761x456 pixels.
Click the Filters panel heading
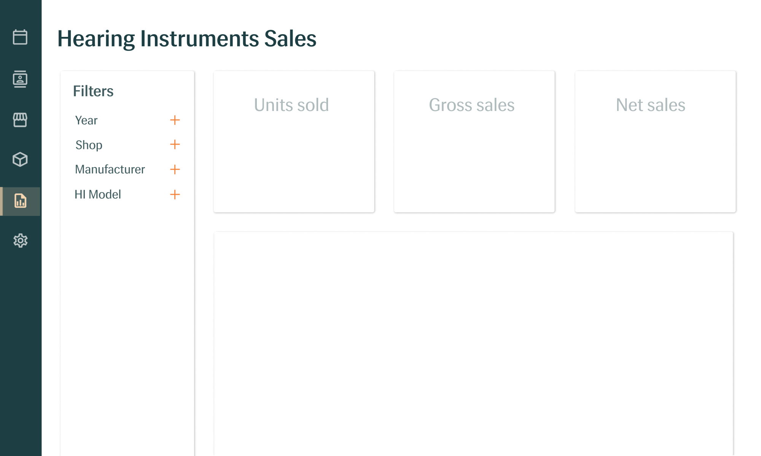pos(93,91)
